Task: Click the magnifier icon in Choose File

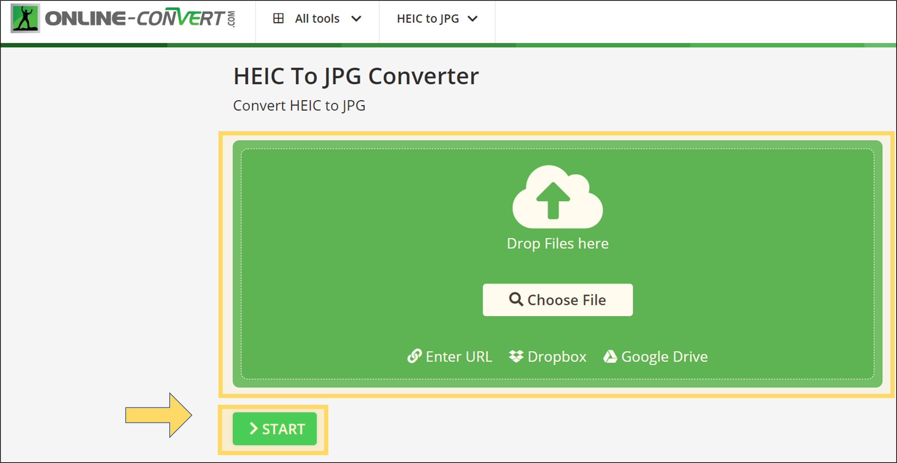Action: point(516,299)
